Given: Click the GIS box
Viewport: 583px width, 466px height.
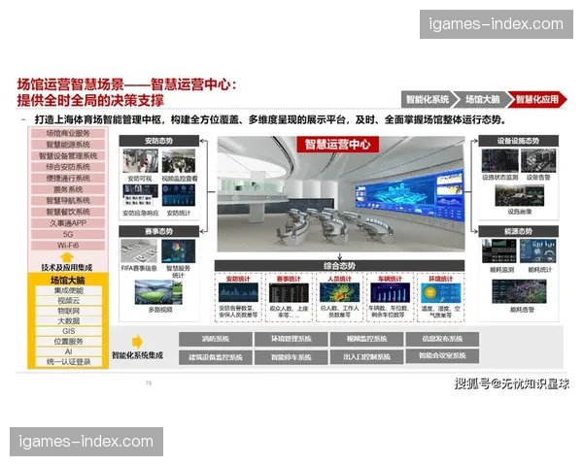Looking at the screenshot, I should pyautogui.click(x=69, y=331).
